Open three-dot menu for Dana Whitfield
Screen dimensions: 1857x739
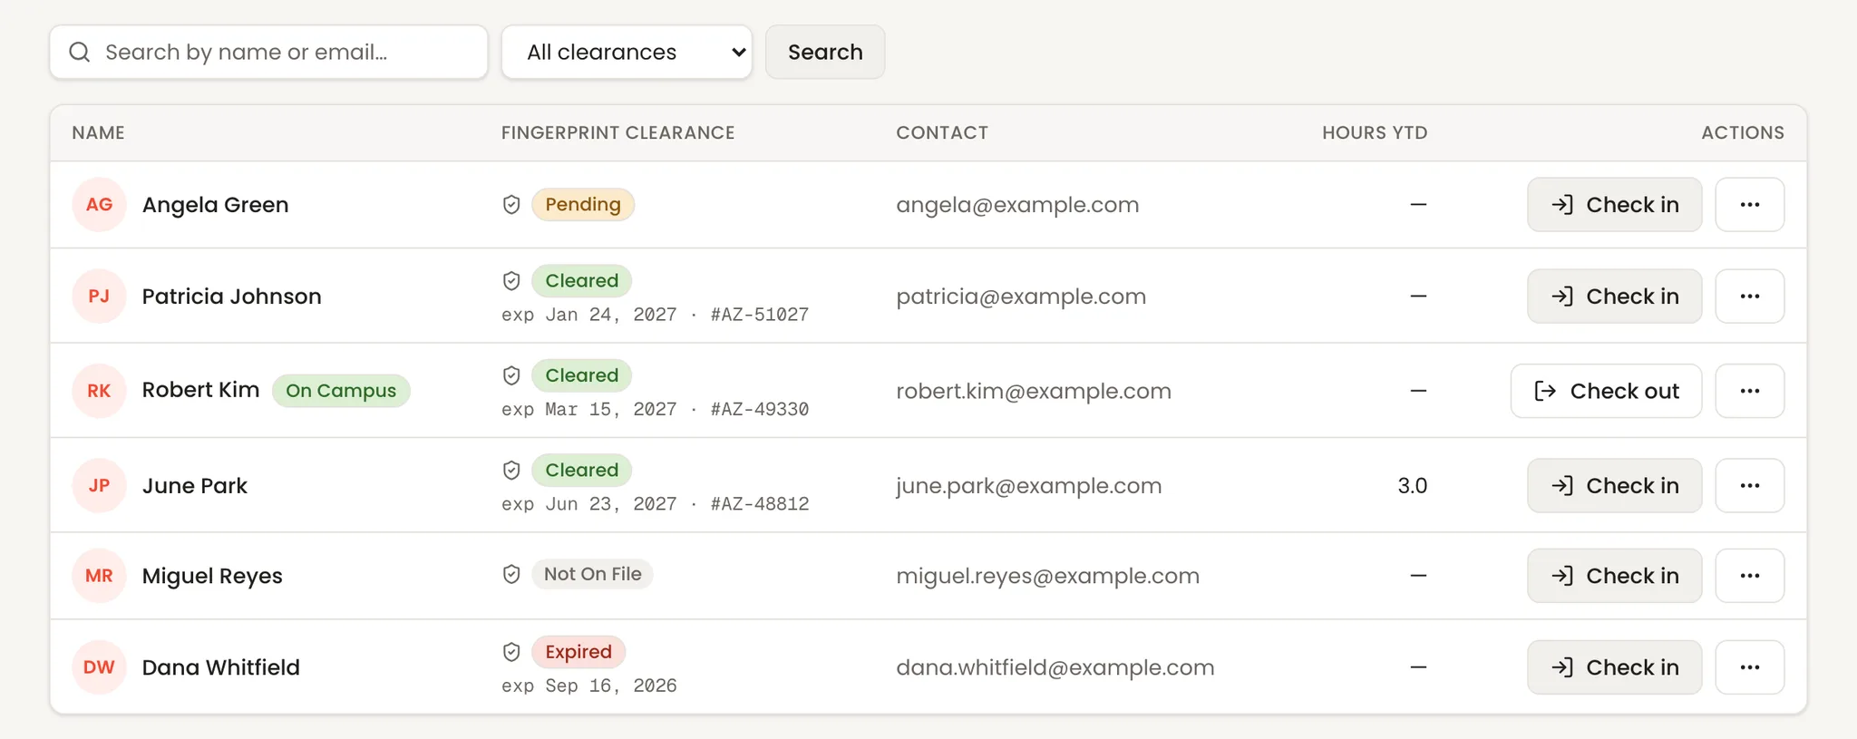click(1750, 667)
